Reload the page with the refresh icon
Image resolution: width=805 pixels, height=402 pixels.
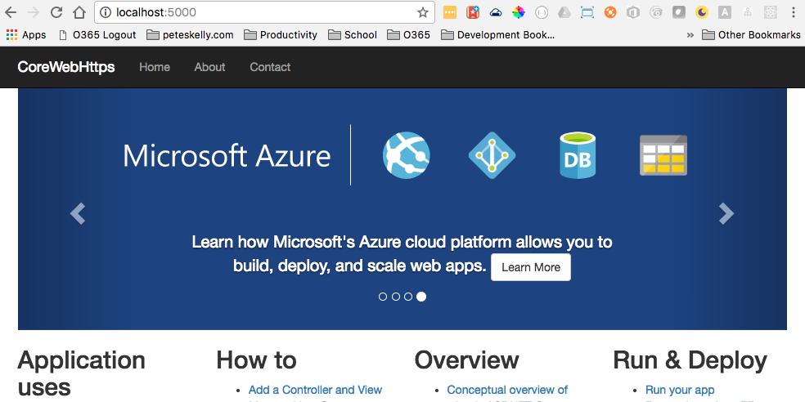pos(56,12)
